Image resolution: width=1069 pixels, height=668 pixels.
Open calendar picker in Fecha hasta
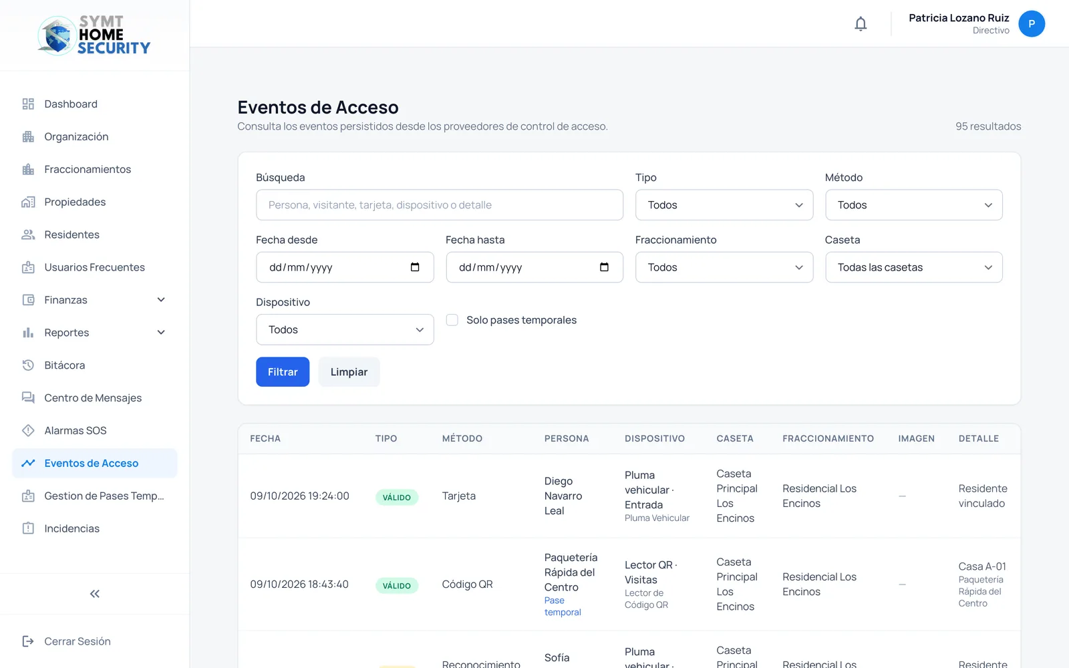point(605,267)
